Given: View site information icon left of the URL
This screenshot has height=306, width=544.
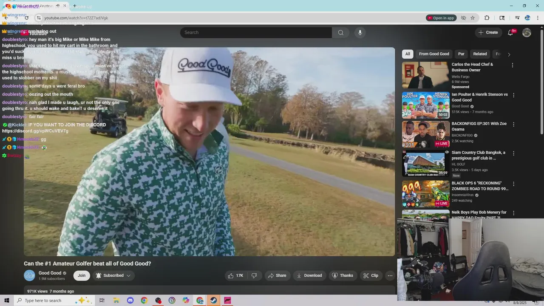Looking at the screenshot, I should [39, 18].
